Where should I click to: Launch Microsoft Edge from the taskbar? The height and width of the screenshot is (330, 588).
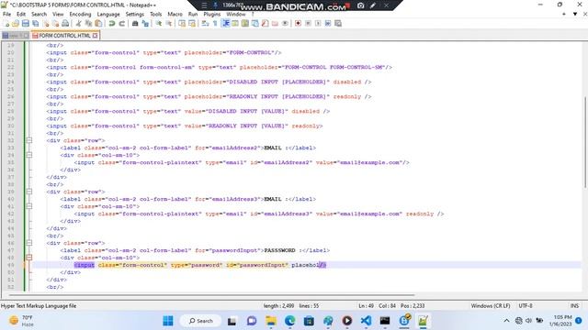tap(290, 321)
